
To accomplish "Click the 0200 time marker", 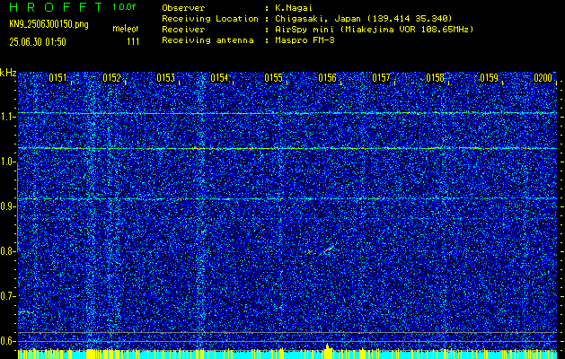I will point(543,78).
